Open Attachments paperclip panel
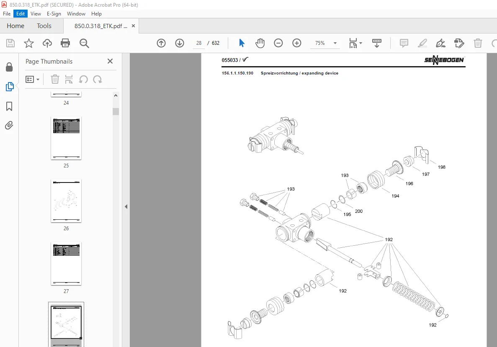 (9, 126)
